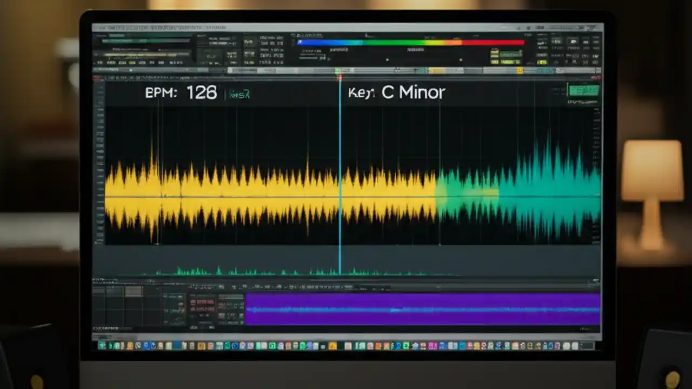Screen dimensions: 692x389
Task: Click the yellow marker icon in the timeline ruler
Action: tap(520, 71)
